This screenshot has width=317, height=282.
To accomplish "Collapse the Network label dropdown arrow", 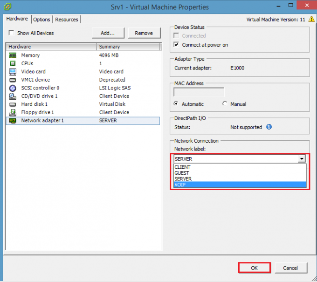I will 302,159.
